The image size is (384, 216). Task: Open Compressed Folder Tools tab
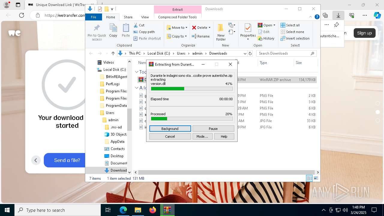click(178, 17)
